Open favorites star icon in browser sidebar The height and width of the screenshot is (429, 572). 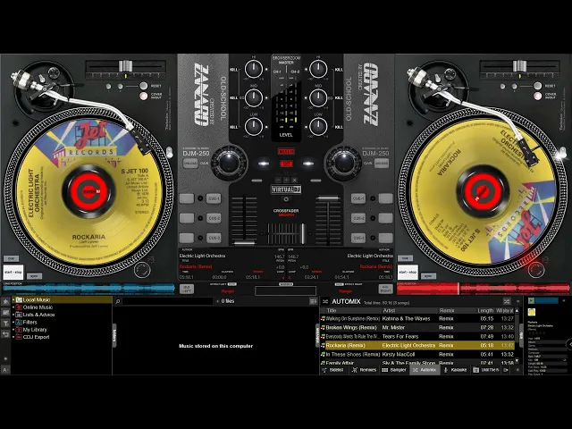[x=5, y=302]
